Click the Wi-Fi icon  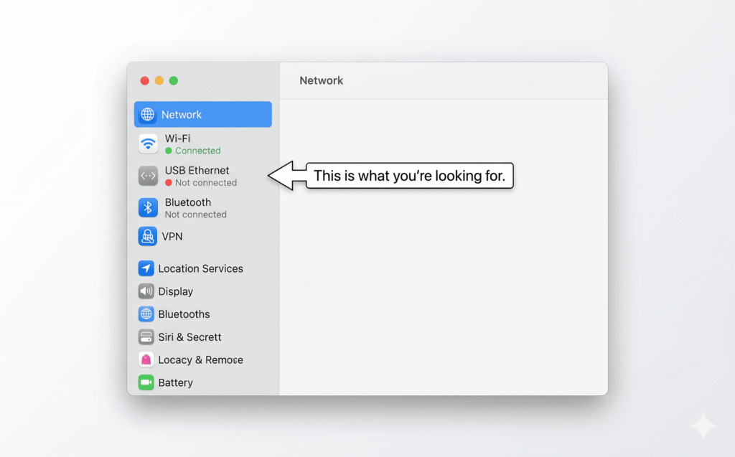pyautogui.click(x=148, y=144)
